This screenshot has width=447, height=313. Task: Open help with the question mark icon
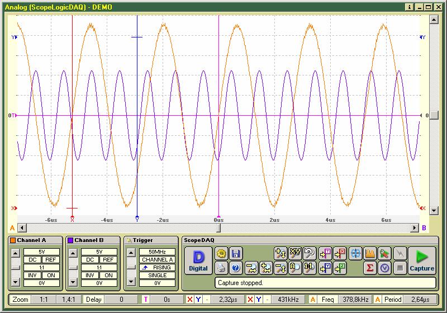[x=236, y=268]
